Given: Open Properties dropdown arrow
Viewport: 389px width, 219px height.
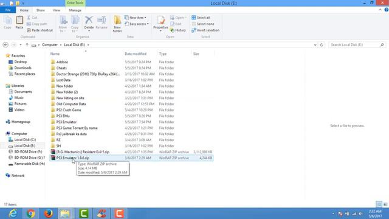Looking at the screenshot, I should 160,31.
